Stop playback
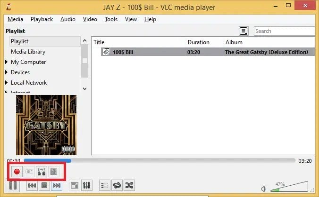 click(x=44, y=186)
